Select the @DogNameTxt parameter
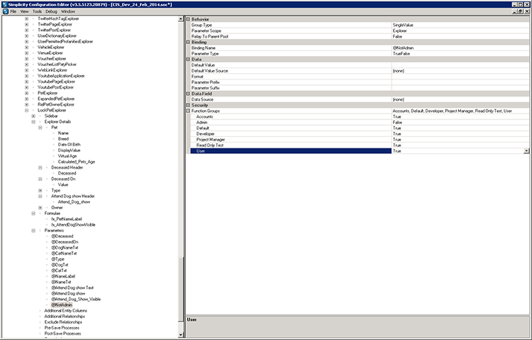The image size is (532, 340). 65,248
